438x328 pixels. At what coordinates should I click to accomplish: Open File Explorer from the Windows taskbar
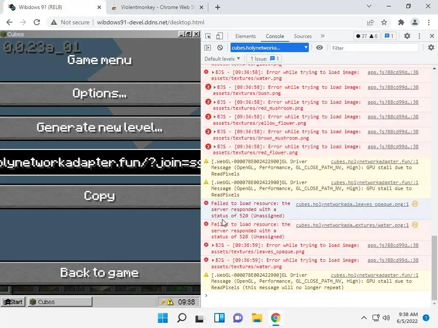pos(257,318)
